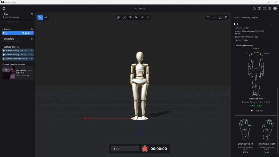The image size is (279, 157).
Task: Switch to the Streaming tab
Action: click(246, 18)
